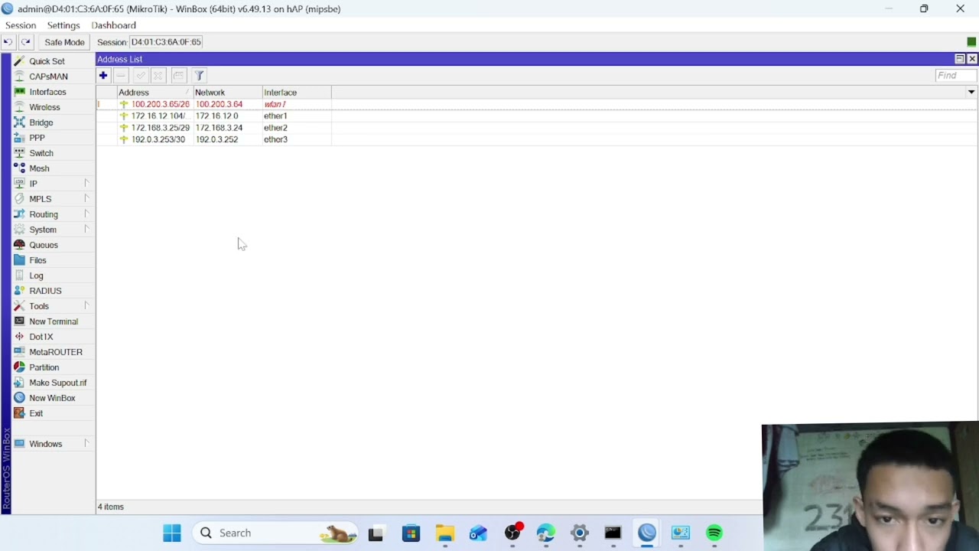
Task: Expand the Windows submenu
Action: [x=54, y=444]
